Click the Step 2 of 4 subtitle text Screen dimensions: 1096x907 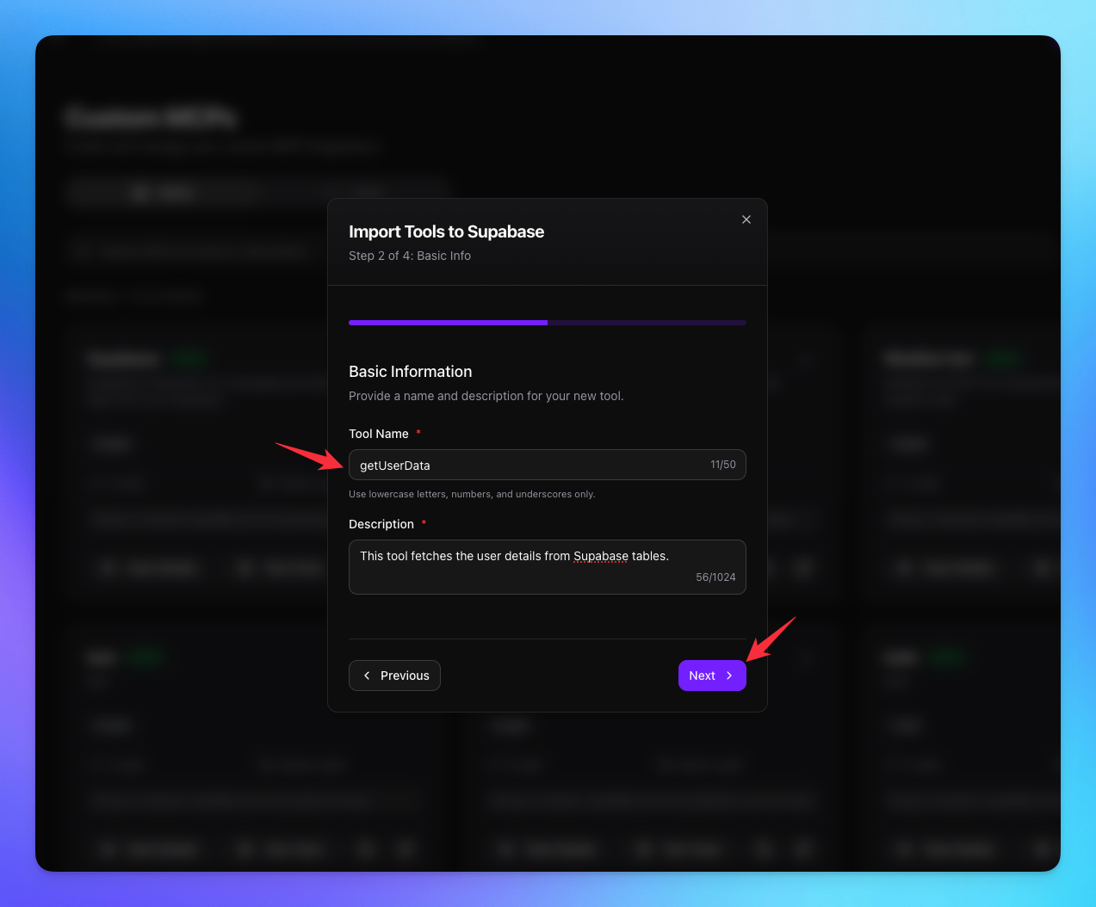click(x=410, y=256)
